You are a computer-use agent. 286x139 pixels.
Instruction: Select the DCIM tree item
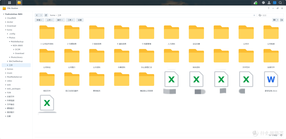(x=18, y=50)
